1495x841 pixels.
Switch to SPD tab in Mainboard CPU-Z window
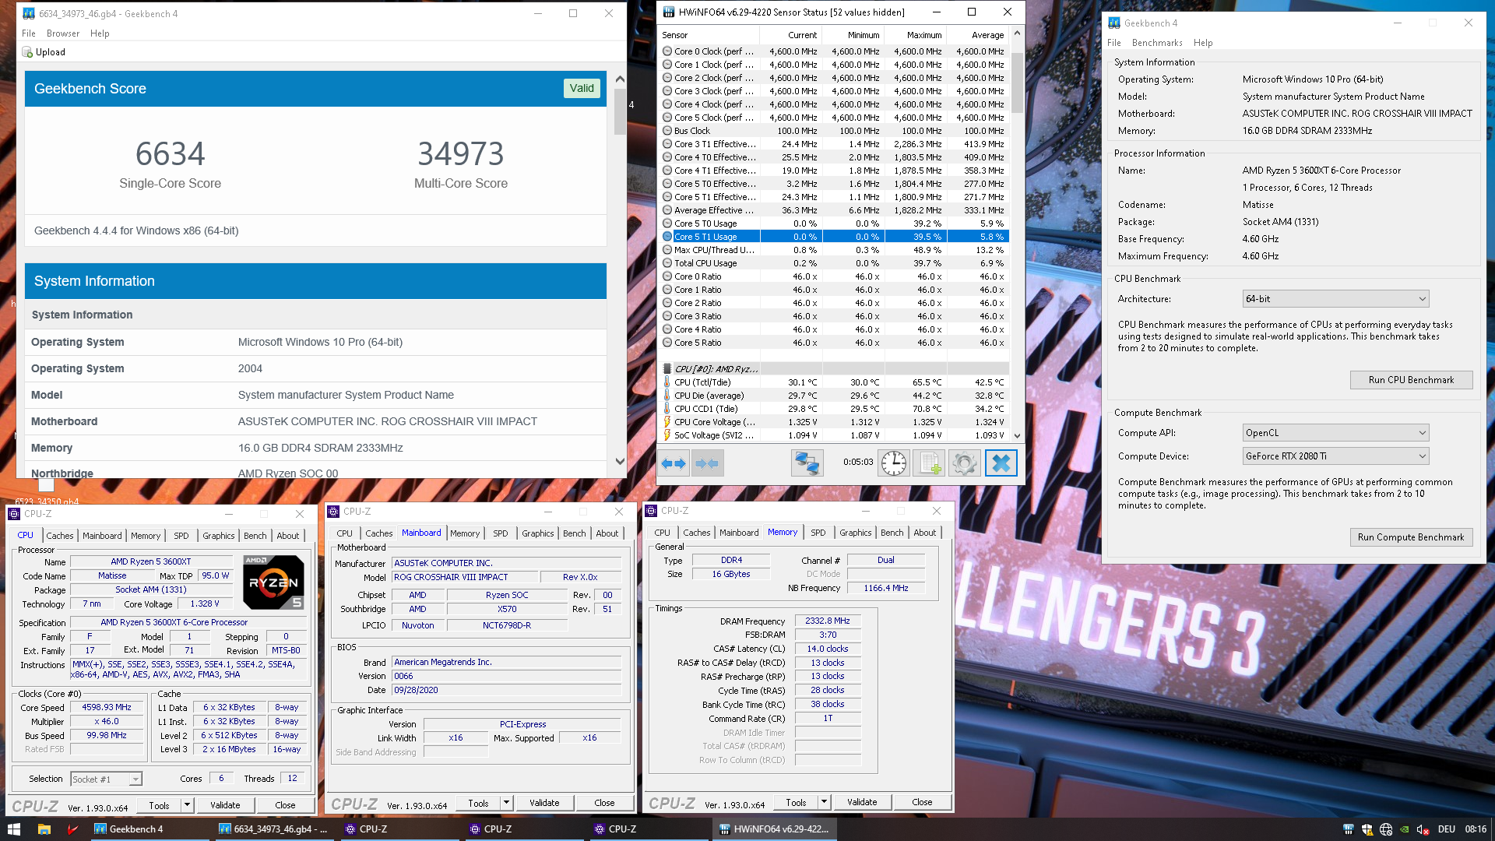(x=501, y=533)
